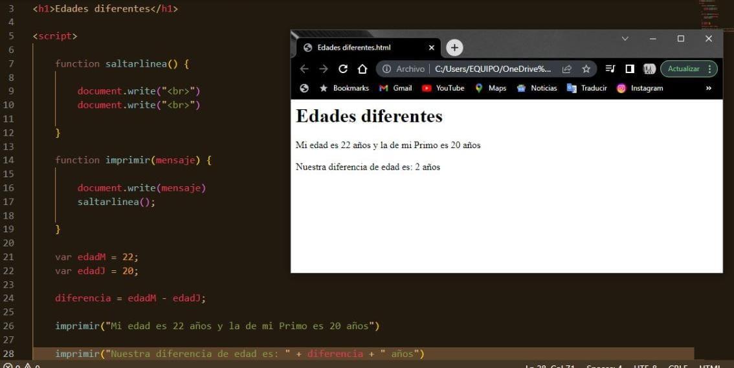The width and height of the screenshot is (734, 368).
Task: Go back using the browser back arrow
Action: click(x=304, y=69)
